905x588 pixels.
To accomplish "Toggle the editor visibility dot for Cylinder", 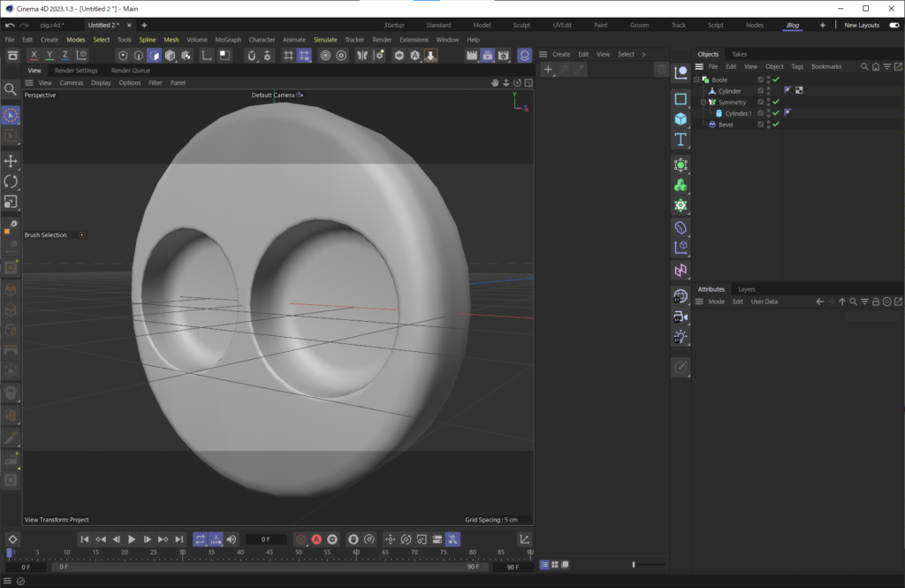I will tap(768, 88).
